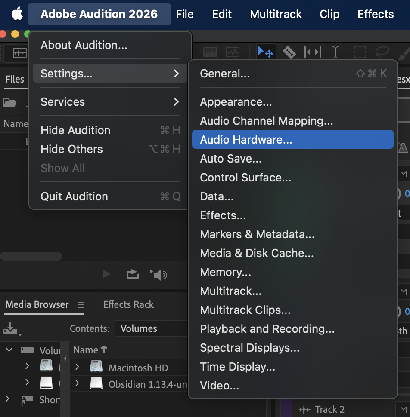410x417 pixels.
Task: Open Multitrack... settings in submenu
Action: 293,291
